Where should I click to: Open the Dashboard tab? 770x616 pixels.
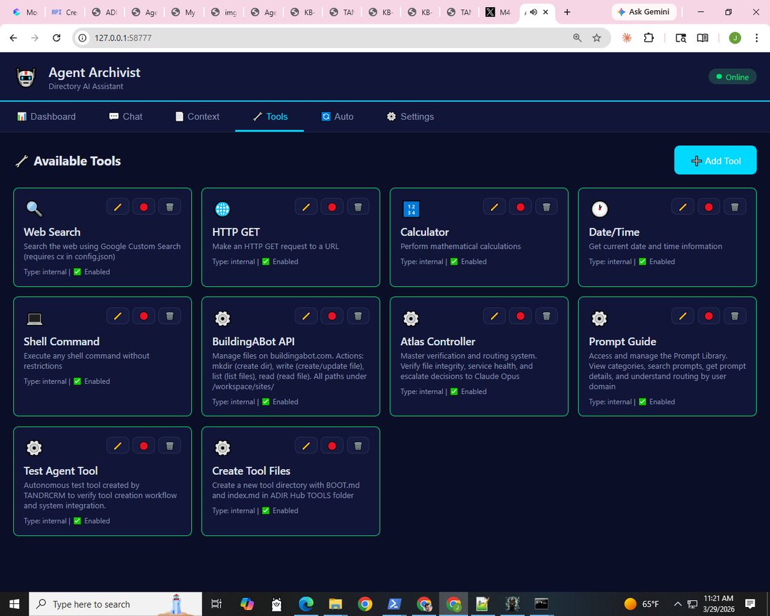(46, 116)
